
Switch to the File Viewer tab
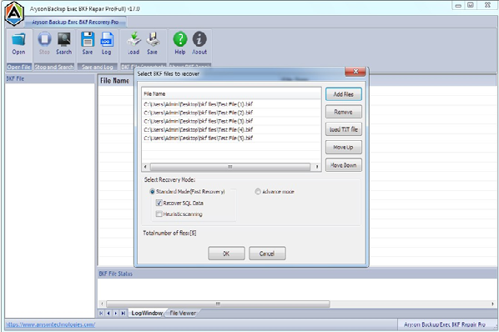tap(183, 314)
